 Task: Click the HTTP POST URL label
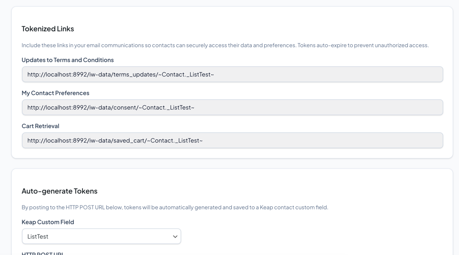(42, 253)
